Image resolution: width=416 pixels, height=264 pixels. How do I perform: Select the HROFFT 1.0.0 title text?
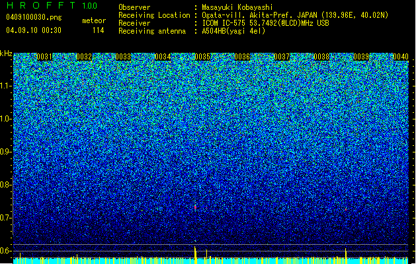click(52, 5)
